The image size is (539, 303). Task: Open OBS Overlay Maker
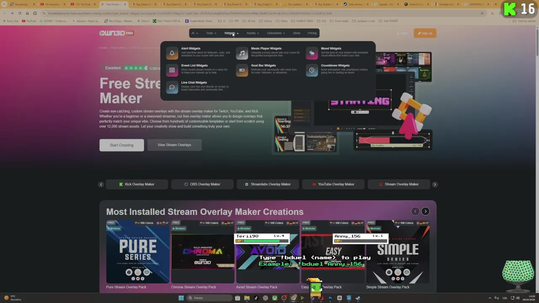(x=202, y=184)
